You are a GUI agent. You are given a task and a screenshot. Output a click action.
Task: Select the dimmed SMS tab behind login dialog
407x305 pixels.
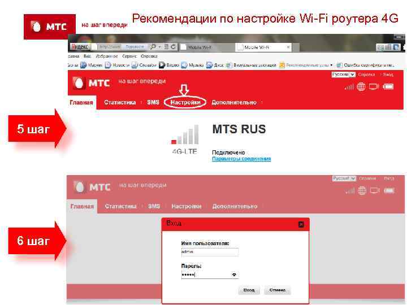coord(154,207)
